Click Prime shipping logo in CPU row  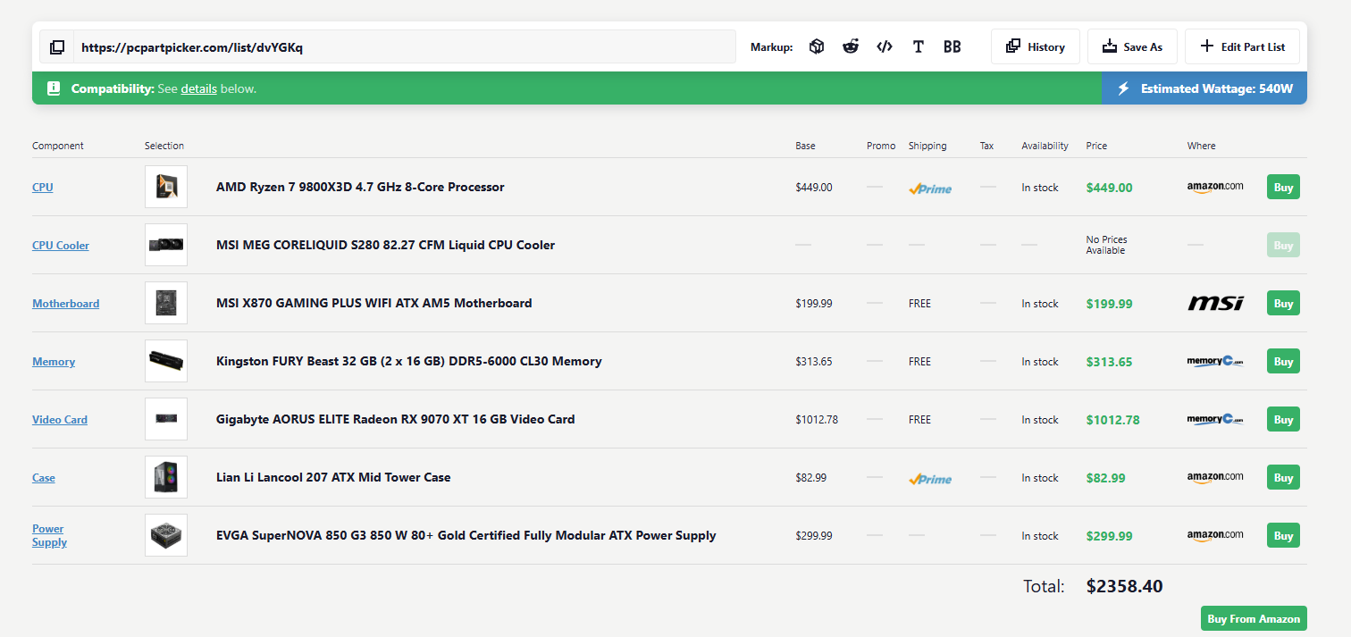pos(930,189)
